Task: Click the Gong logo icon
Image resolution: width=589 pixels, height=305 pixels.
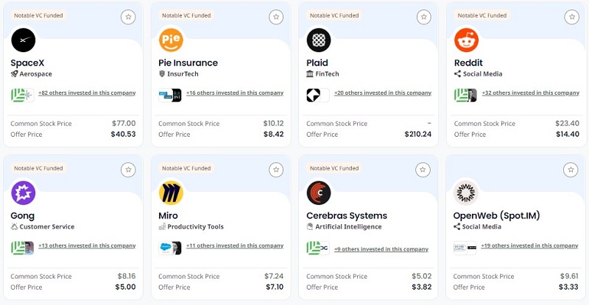Action: tap(24, 193)
